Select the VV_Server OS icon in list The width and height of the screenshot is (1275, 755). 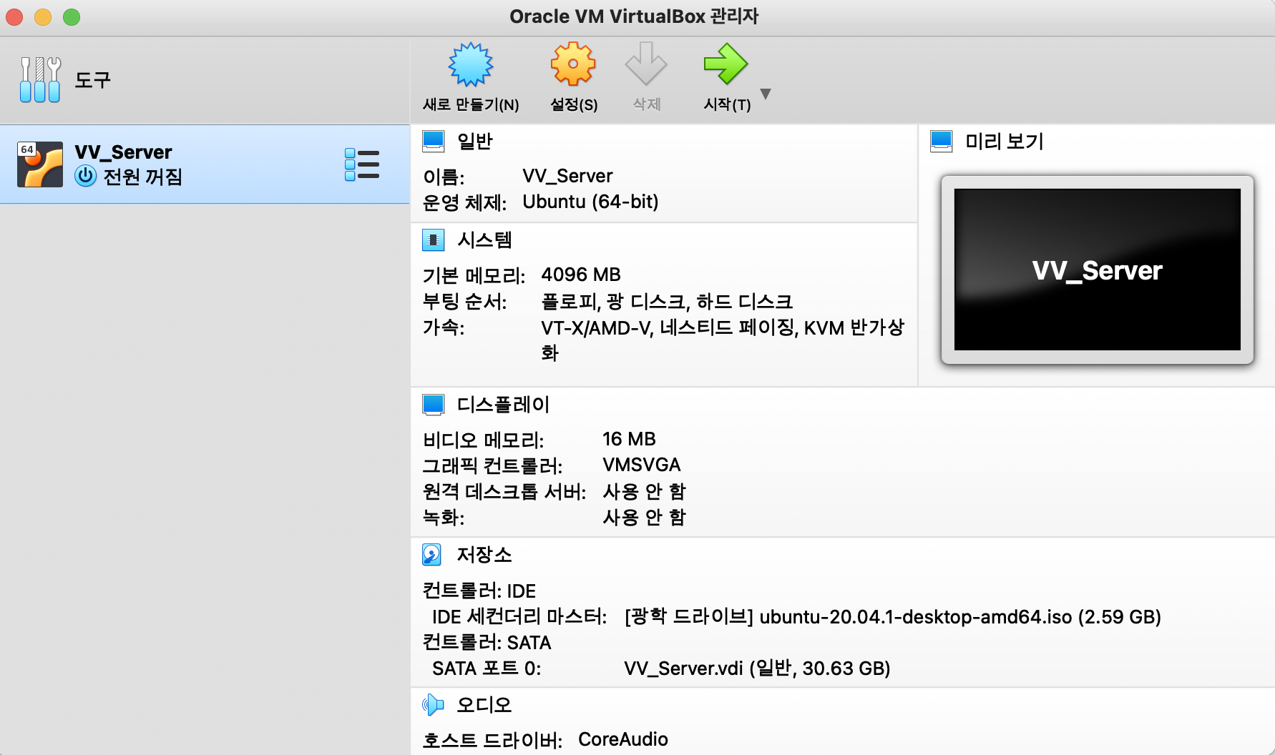tap(40, 164)
